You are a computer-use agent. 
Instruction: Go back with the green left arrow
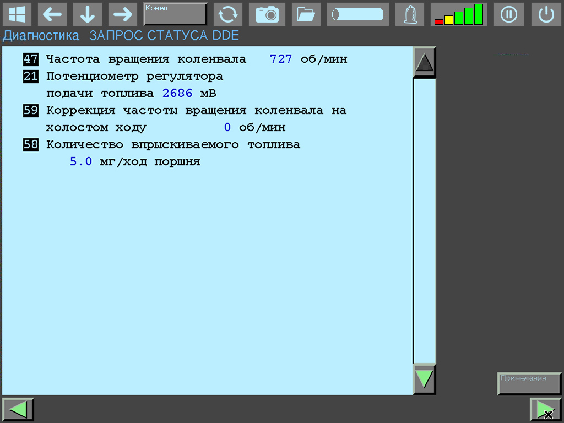click(18, 409)
